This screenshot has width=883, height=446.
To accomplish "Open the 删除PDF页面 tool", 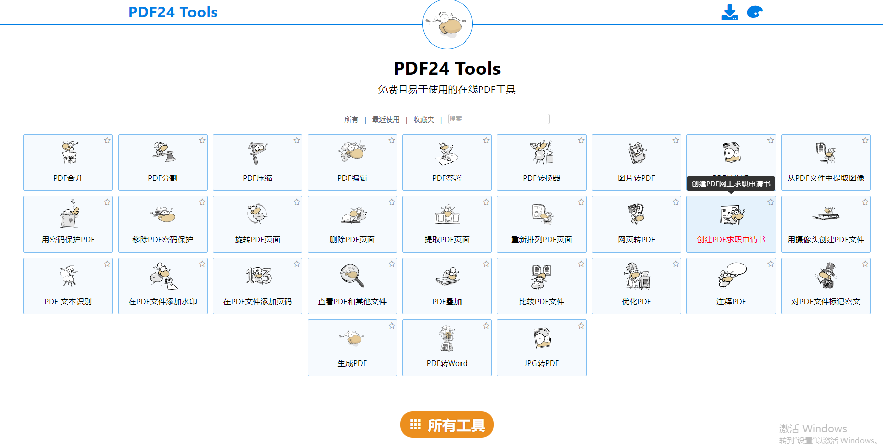I will (x=352, y=224).
